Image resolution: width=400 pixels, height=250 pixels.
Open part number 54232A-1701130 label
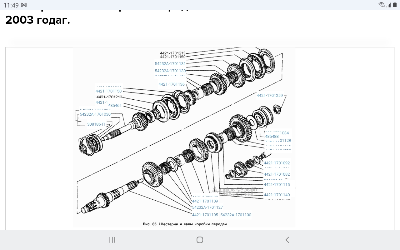pyautogui.click(x=170, y=71)
